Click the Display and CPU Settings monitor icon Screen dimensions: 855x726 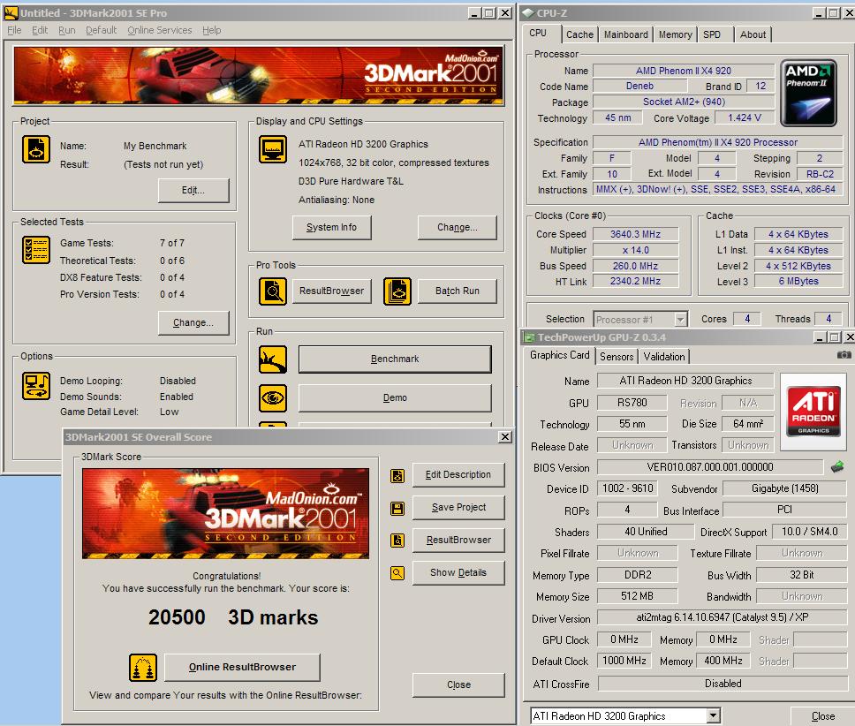coord(273,149)
